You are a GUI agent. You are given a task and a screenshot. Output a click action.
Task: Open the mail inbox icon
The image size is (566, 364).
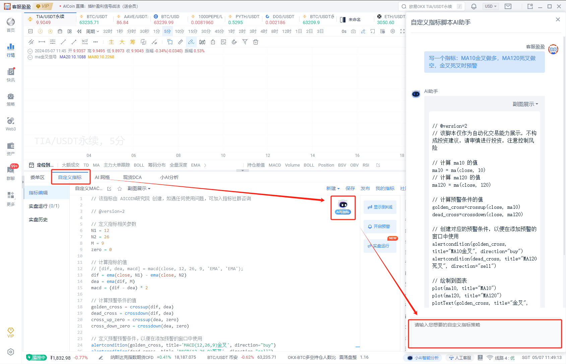coord(508,6)
